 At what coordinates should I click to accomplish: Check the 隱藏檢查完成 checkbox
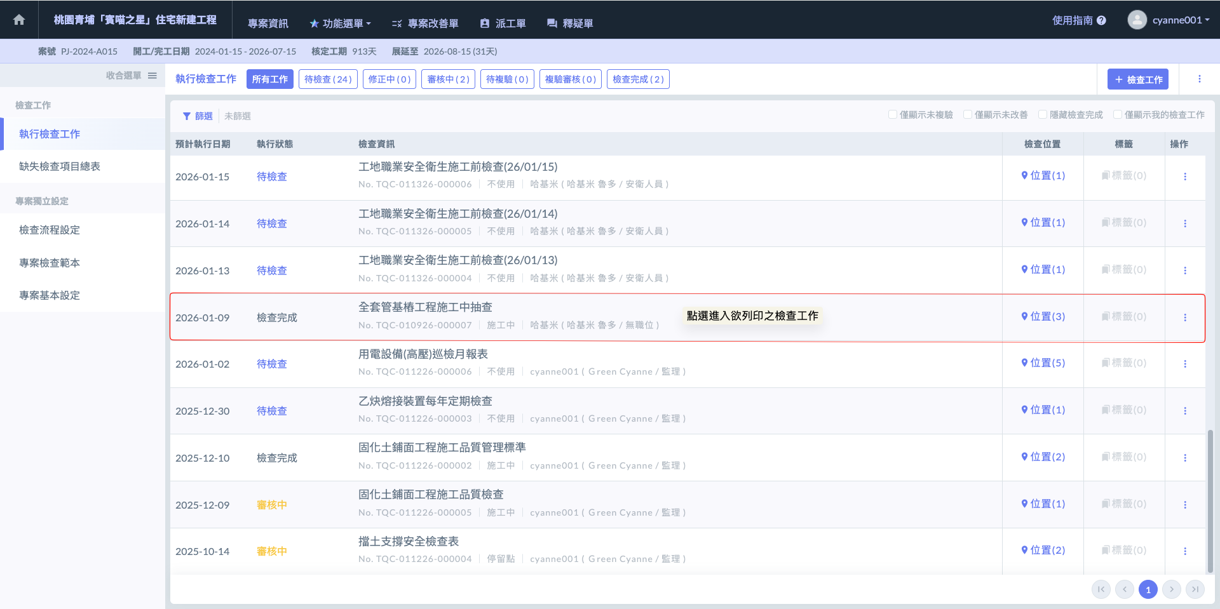tap(1043, 115)
